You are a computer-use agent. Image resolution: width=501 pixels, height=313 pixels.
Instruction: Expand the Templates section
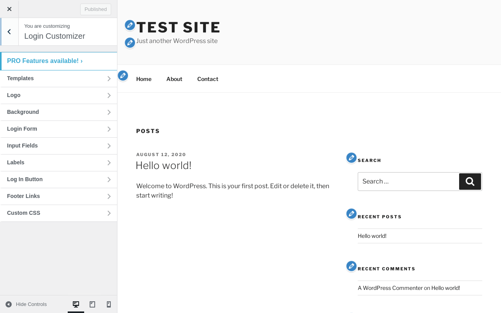[x=59, y=79]
